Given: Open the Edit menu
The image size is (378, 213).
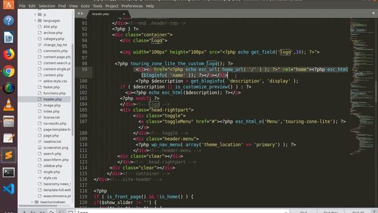Looking at the screenshot, I should 32,6.
